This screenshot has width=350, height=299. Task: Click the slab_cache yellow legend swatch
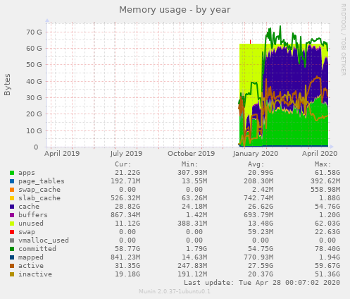[x=12, y=198]
